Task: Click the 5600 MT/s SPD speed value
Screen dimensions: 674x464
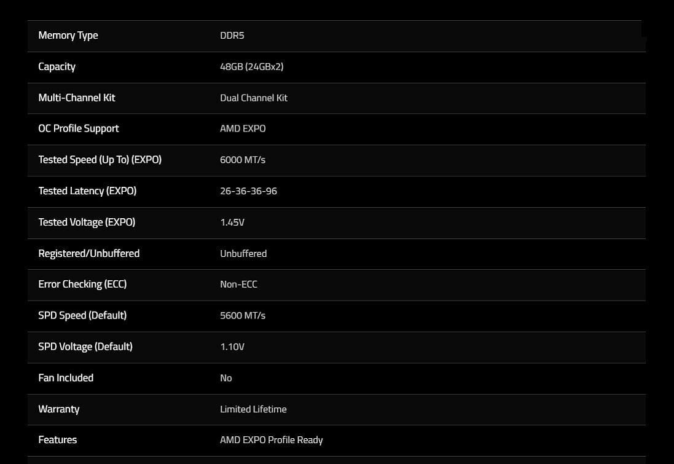Action: pyautogui.click(x=243, y=316)
